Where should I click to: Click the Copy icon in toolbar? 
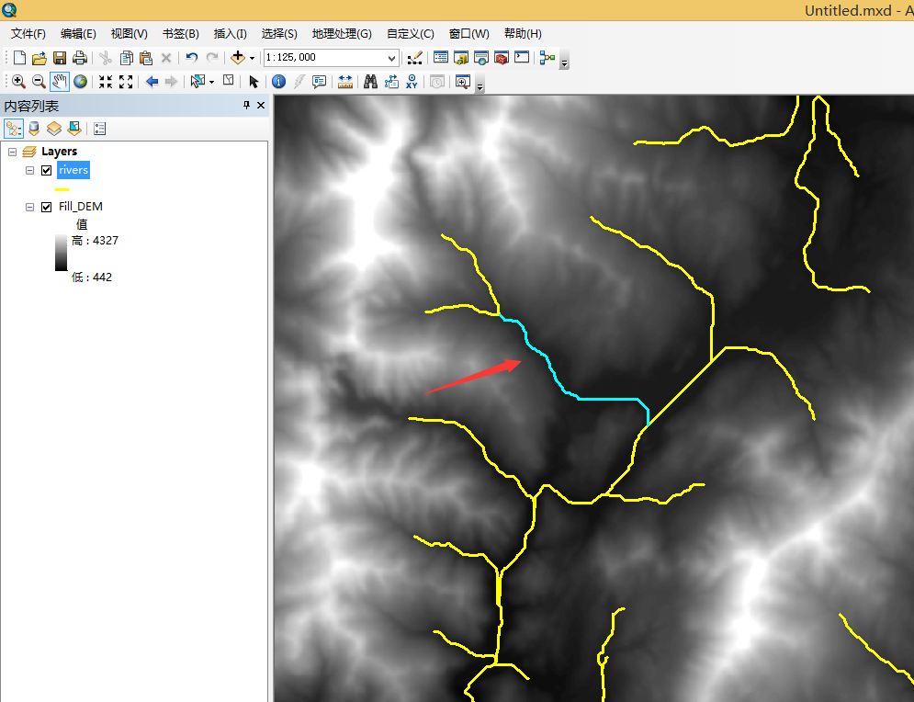(x=127, y=58)
